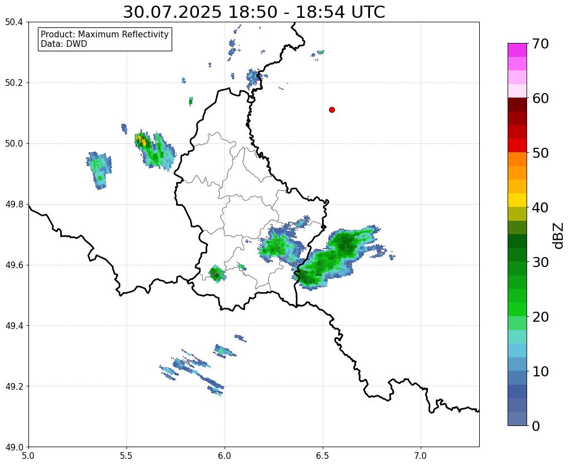Click the colorbar tick label 70
Viewport: 570px width, 465px height.
pyautogui.click(x=540, y=43)
